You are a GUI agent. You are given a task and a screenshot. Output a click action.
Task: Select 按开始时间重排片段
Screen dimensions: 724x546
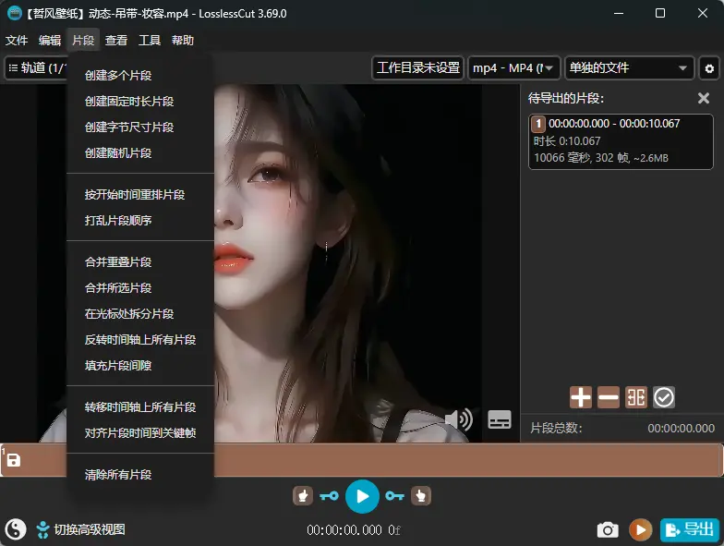coord(140,194)
